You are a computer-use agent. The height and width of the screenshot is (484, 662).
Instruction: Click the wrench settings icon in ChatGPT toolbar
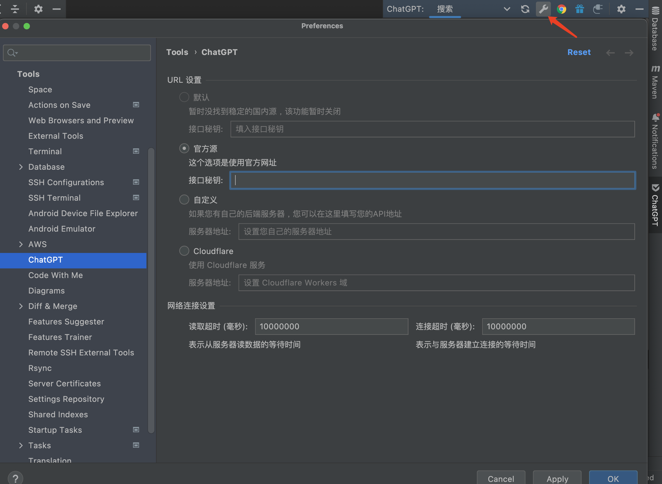[x=543, y=9]
